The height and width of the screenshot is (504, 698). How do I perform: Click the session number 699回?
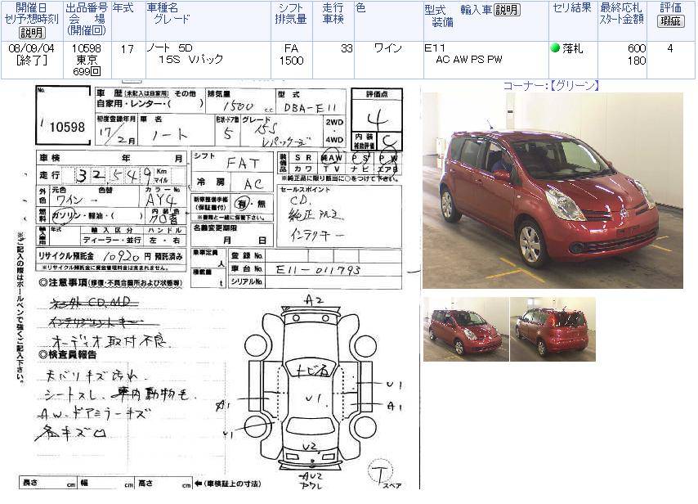[x=87, y=71]
